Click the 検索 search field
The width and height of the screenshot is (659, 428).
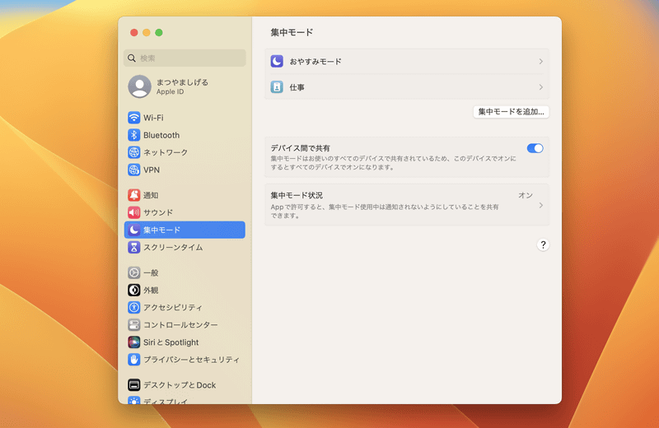coord(185,58)
